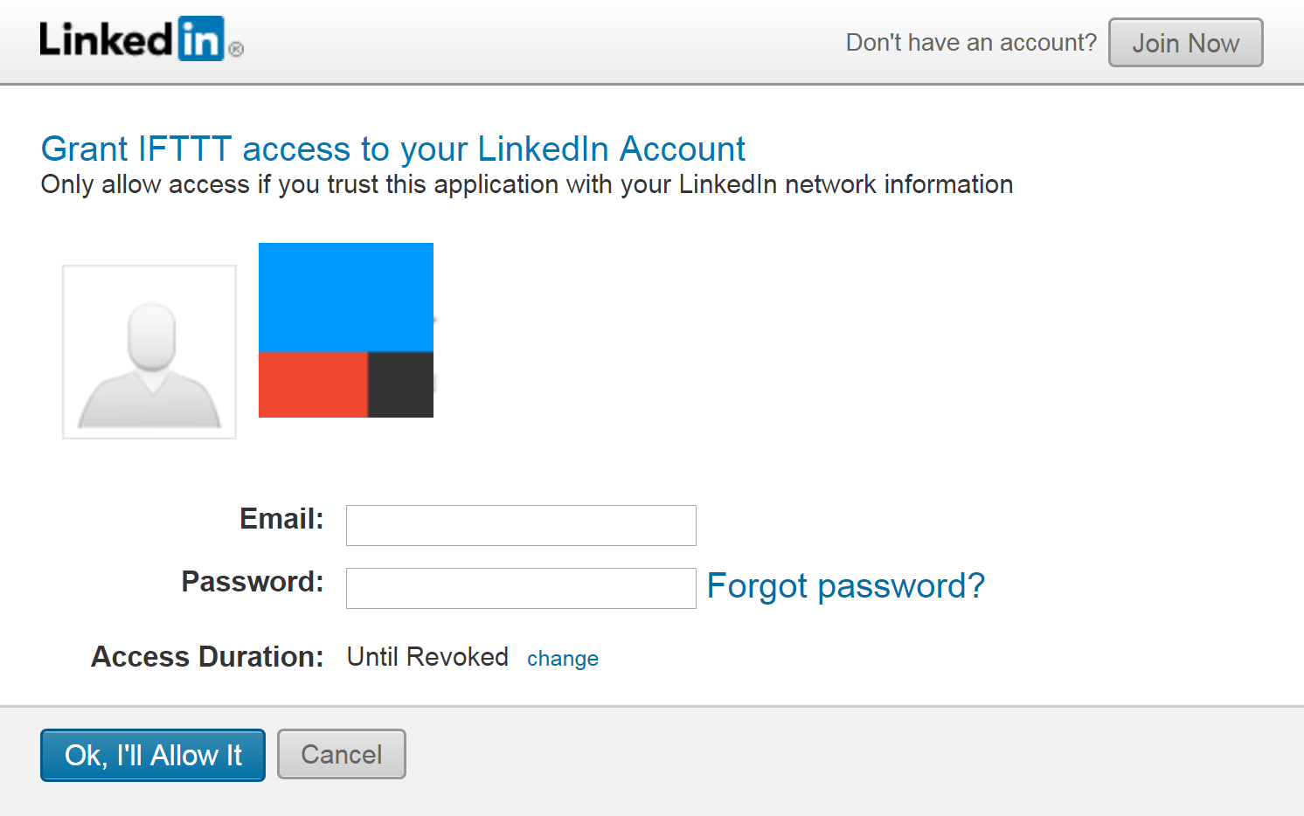This screenshot has width=1304, height=816.
Task: Open the Forgot password page
Action: click(x=845, y=585)
